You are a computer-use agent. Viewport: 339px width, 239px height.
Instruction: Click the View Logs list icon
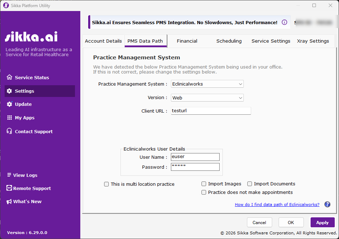[9, 175]
